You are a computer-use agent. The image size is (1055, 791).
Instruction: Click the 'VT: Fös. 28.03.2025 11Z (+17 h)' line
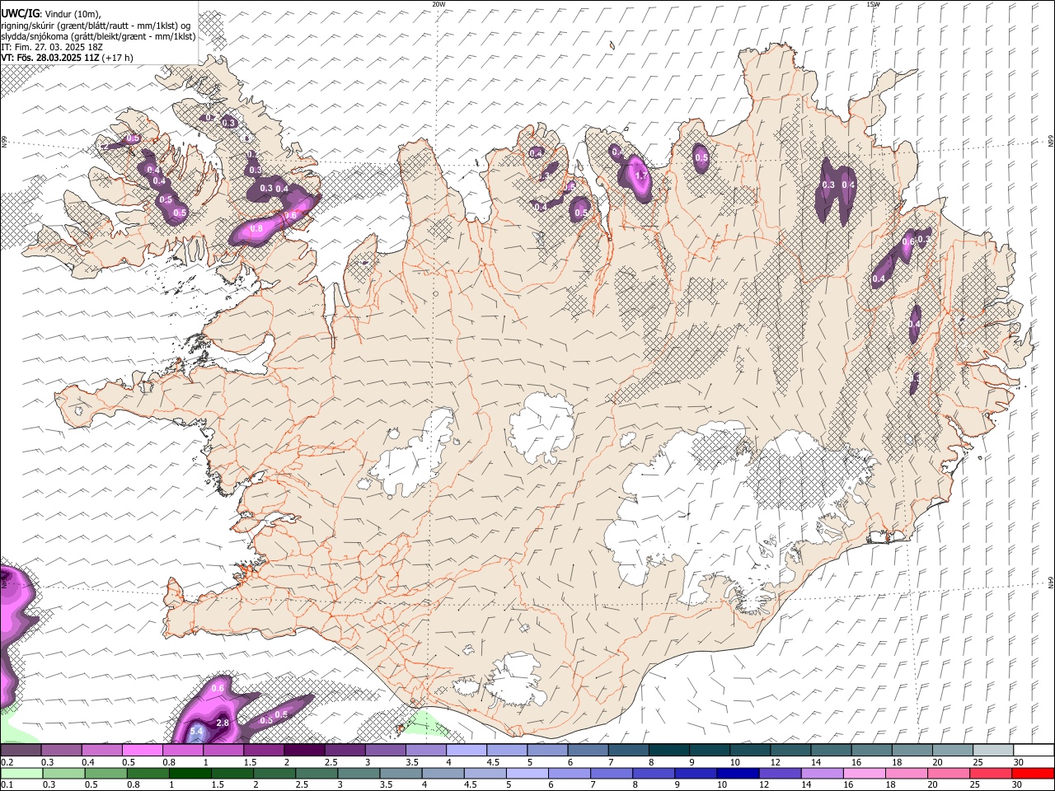(x=67, y=58)
